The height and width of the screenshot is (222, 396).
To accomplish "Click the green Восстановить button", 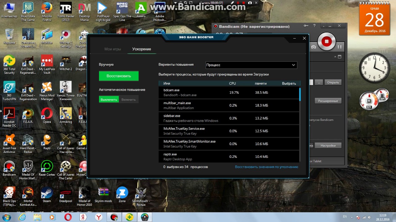I will click(119, 76).
